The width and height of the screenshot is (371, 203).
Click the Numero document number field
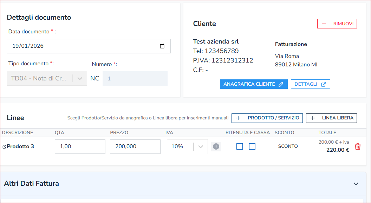pos(135,79)
